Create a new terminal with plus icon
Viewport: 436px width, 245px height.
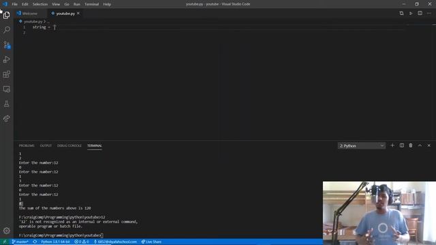pyautogui.click(x=392, y=145)
